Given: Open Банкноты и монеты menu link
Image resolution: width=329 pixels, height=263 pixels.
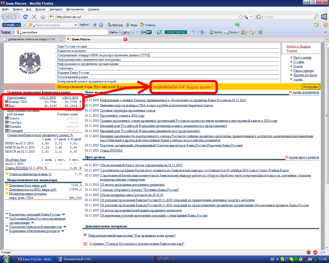Looking at the screenshot, I should pyautogui.click(x=71, y=51).
